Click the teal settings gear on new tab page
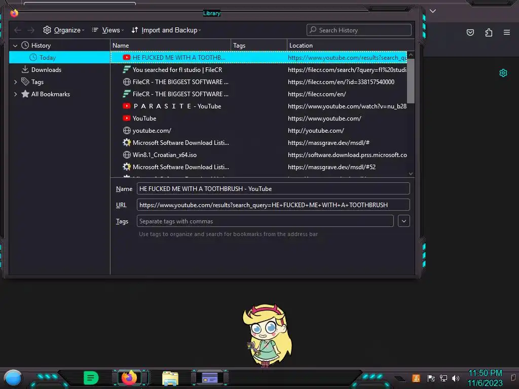This screenshot has width=519, height=389. pyautogui.click(x=503, y=73)
